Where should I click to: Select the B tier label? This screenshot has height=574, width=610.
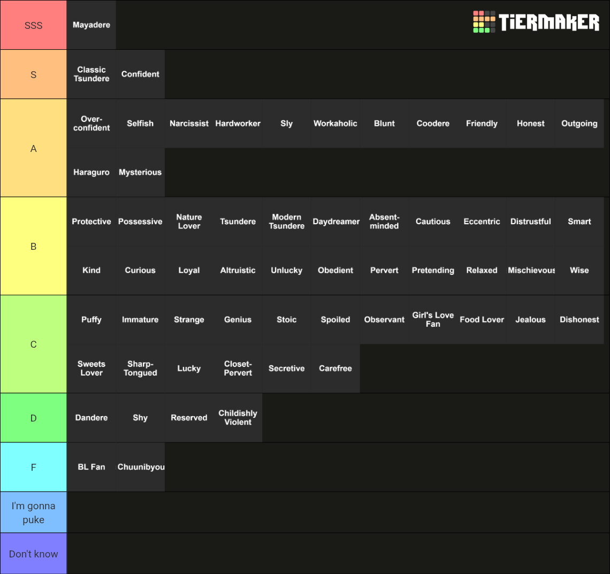coord(34,246)
